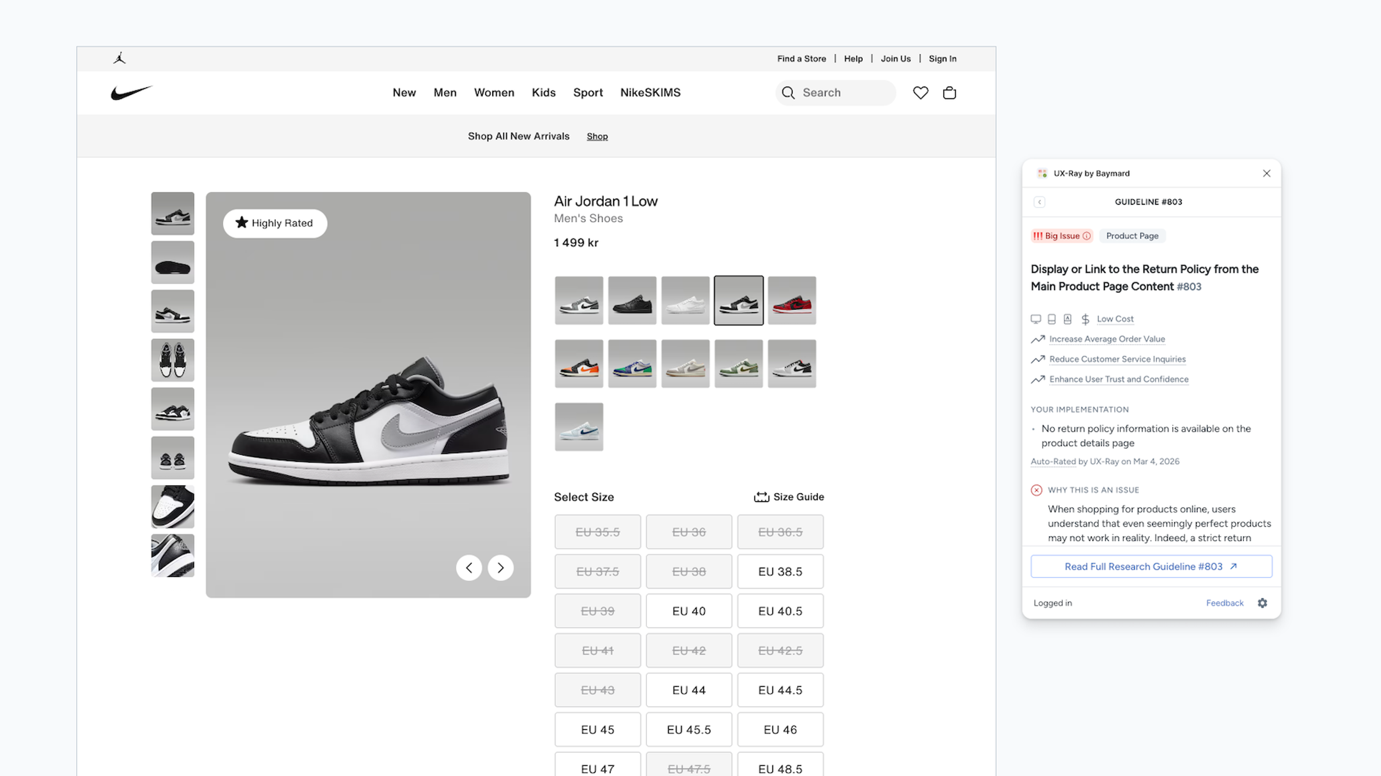Click Increase Average Order Value link

point(1107,339)
